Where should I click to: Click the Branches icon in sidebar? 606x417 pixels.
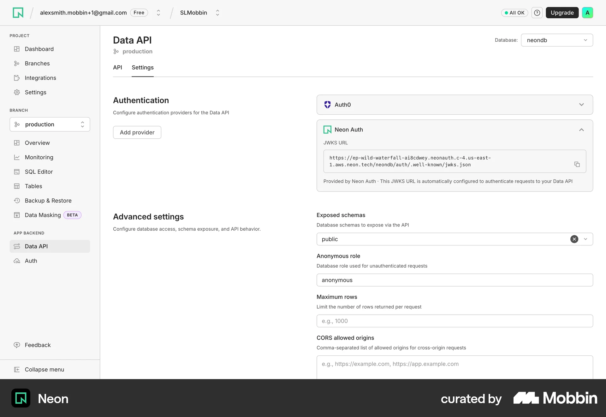(x=17, y=63)
